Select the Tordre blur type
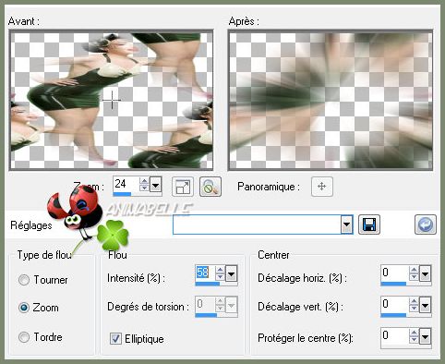 pyautogui.click(x=24, y=337)
